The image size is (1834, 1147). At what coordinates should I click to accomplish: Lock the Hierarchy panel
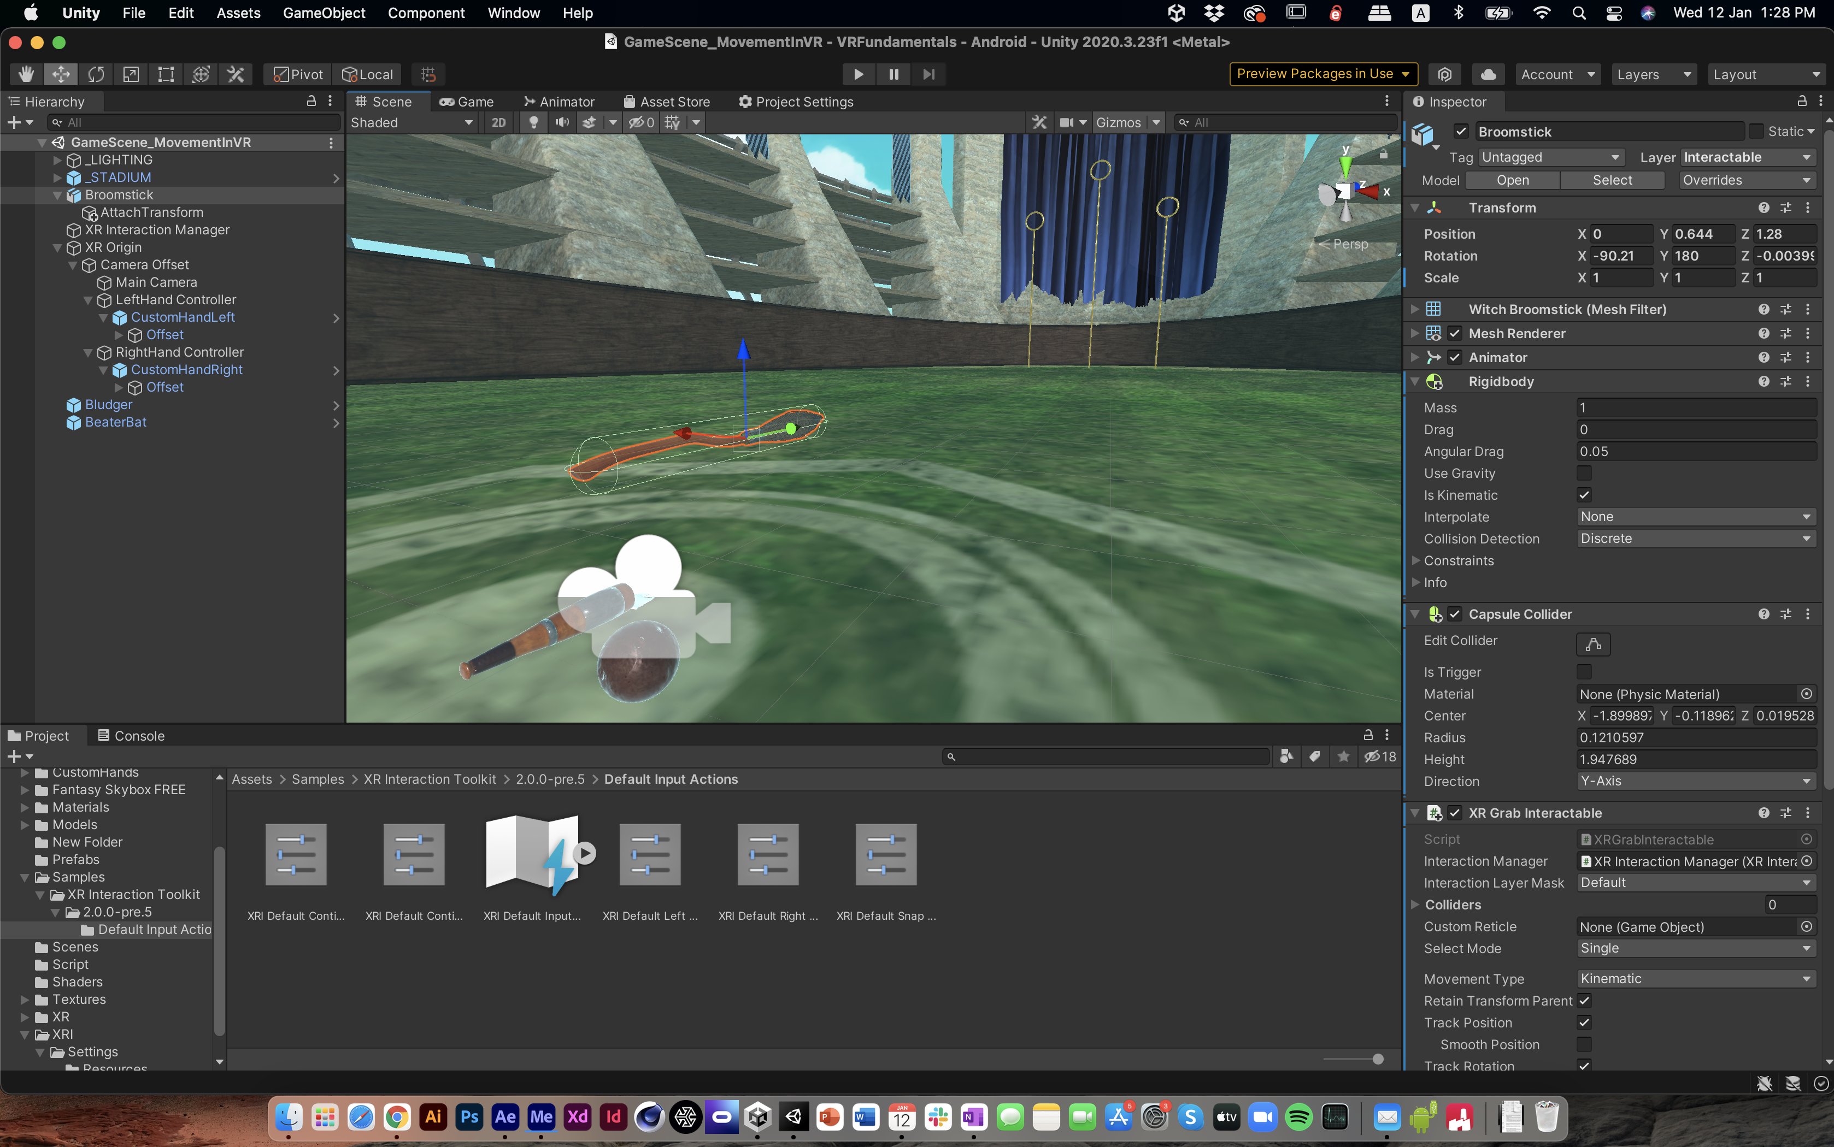click(311, 101)
